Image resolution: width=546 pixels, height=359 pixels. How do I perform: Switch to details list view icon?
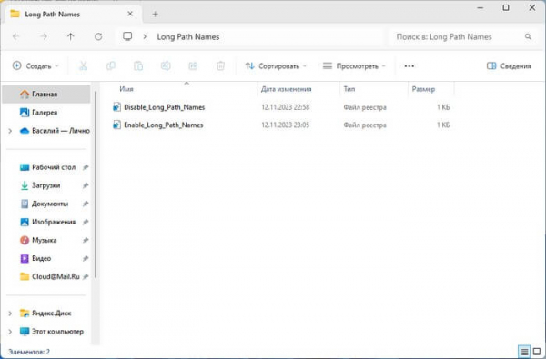click(524, 352)
